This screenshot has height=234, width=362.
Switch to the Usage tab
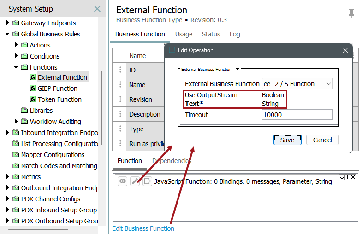click(x=184, y=34)
